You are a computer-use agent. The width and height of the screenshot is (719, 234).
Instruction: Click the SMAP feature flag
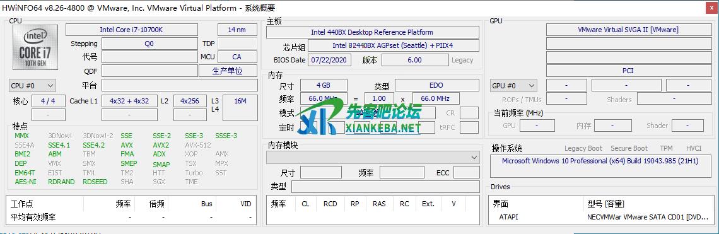[x=161, y=164]
